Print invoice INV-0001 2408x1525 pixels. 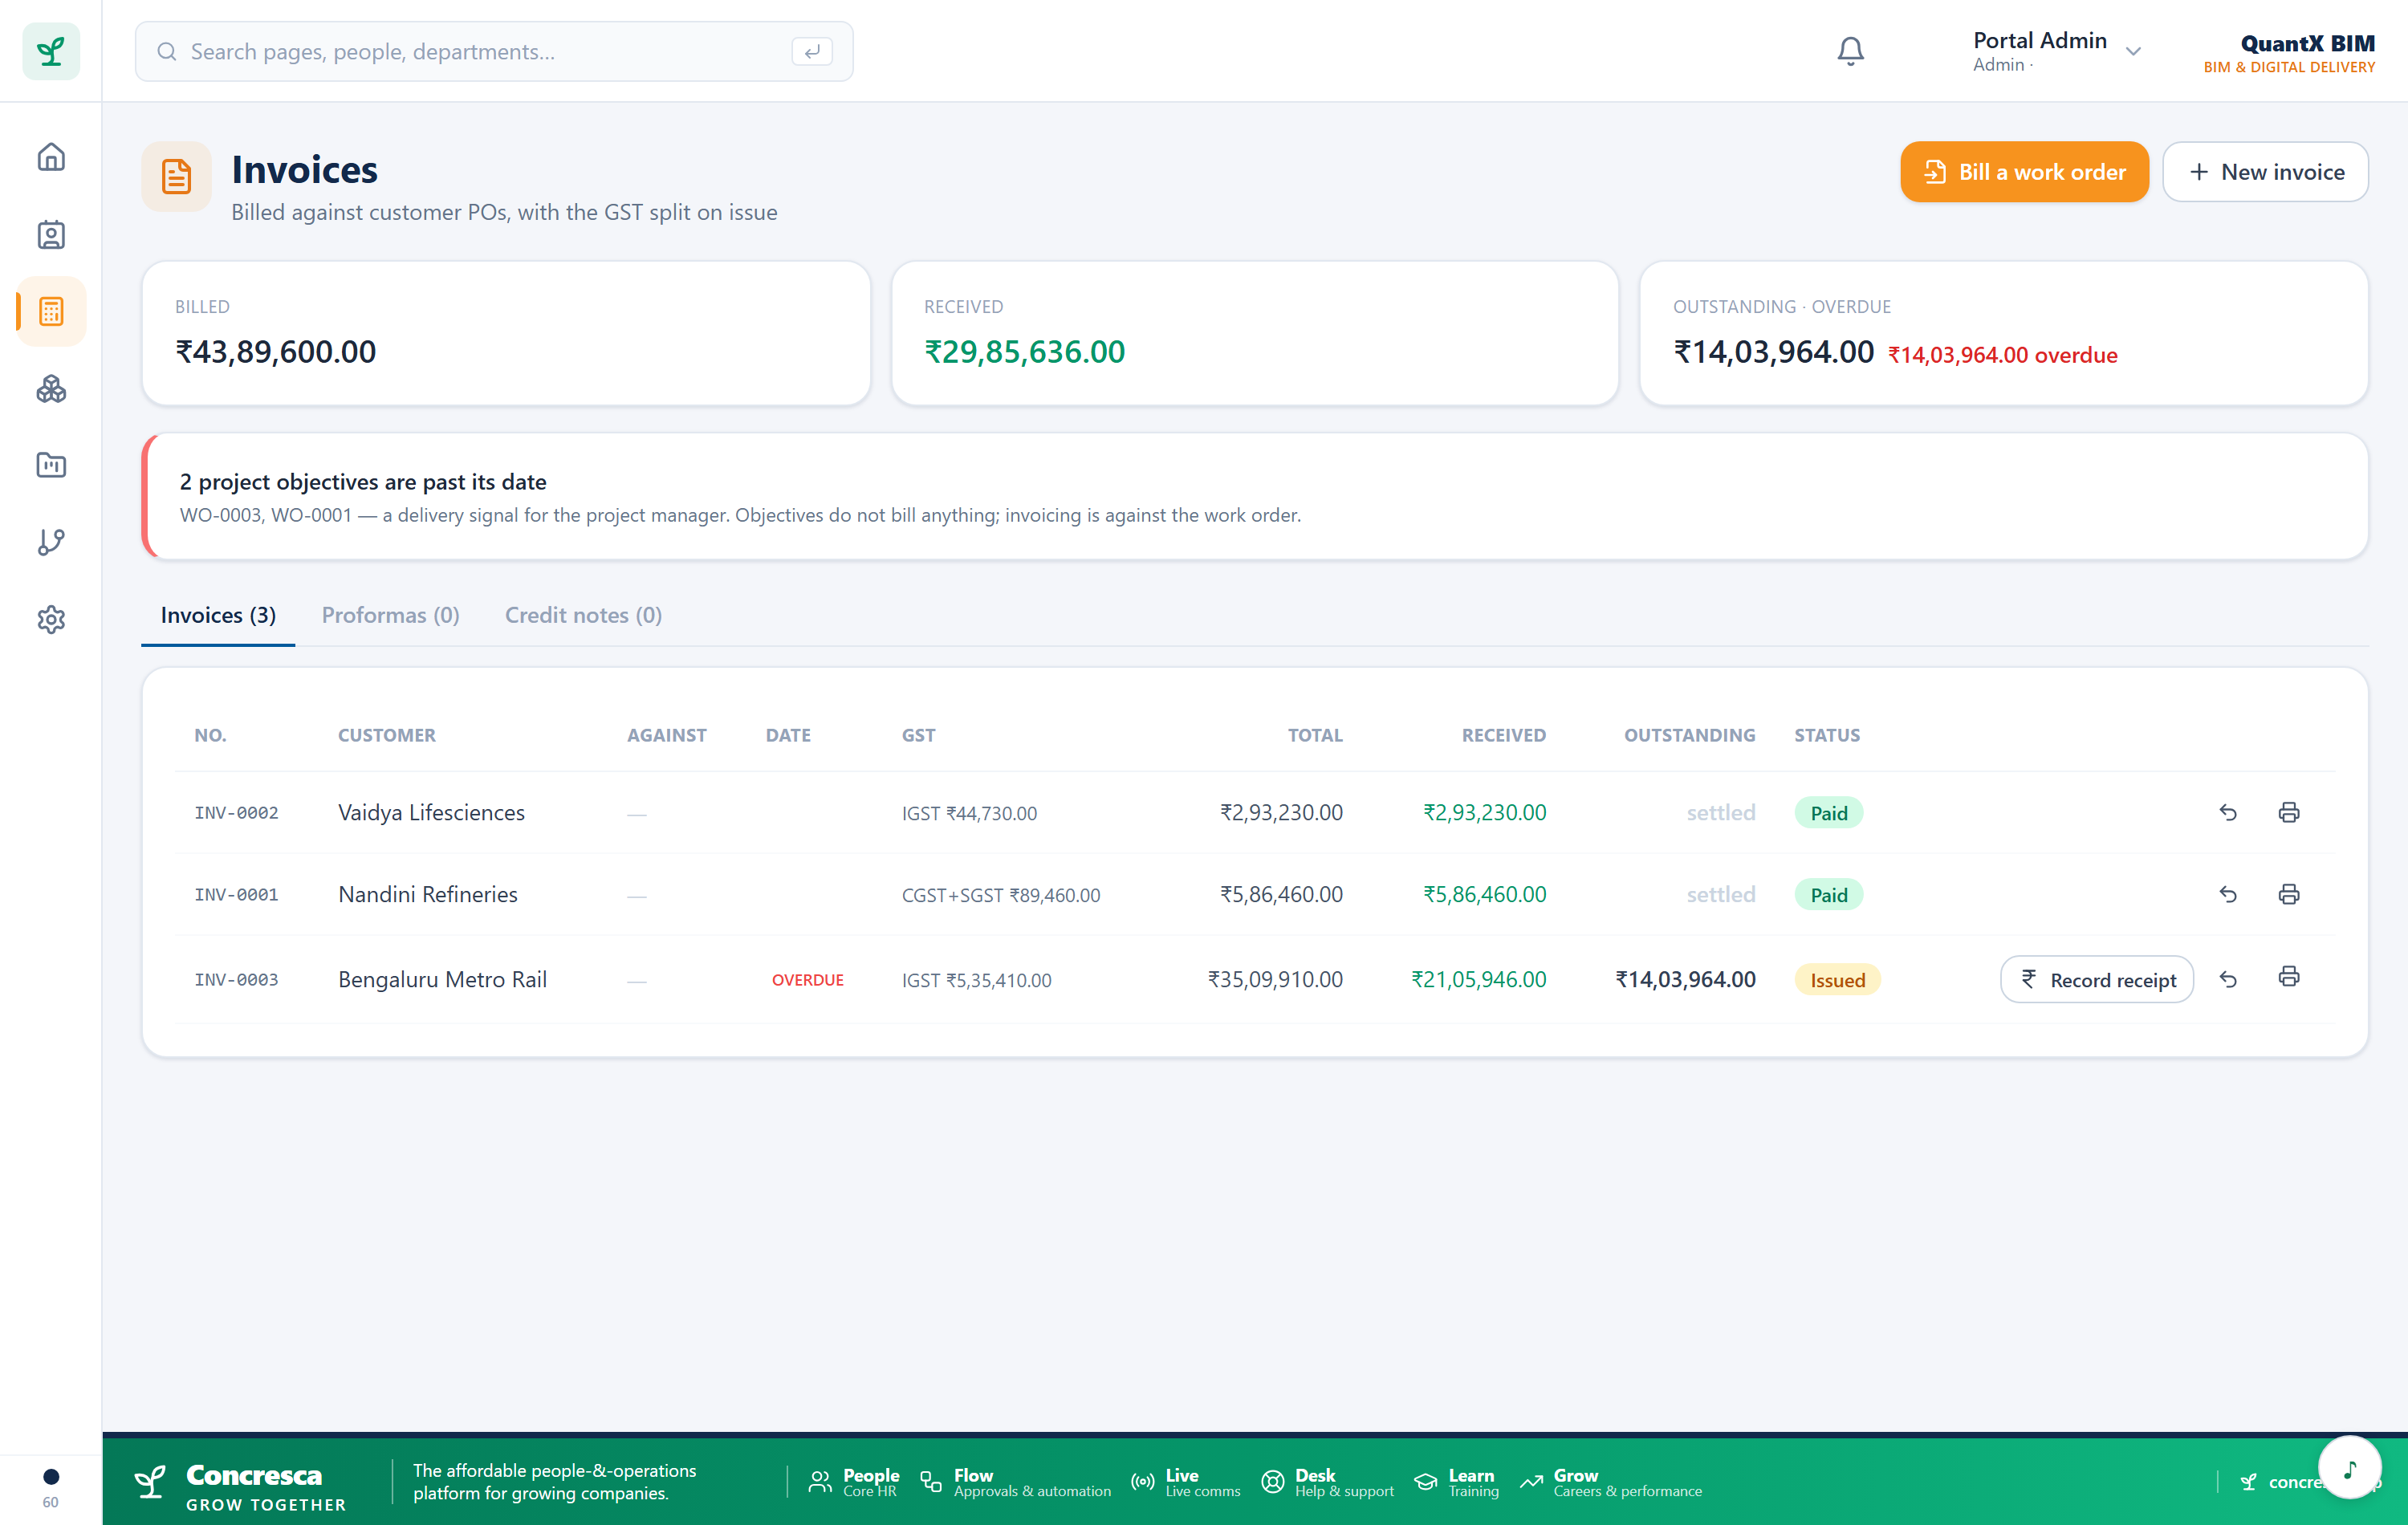tap(2288, 894)
